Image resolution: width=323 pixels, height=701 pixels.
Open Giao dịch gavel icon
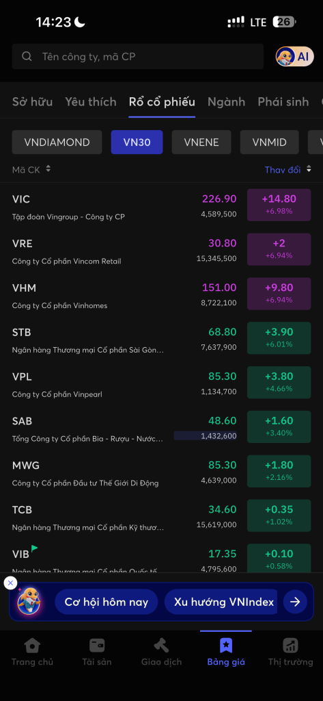pos(161,645)
